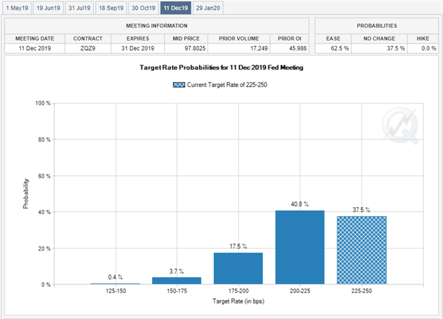
Task: Toggle the Current Target Rate of 225-250 legend label
Action: 228,85
